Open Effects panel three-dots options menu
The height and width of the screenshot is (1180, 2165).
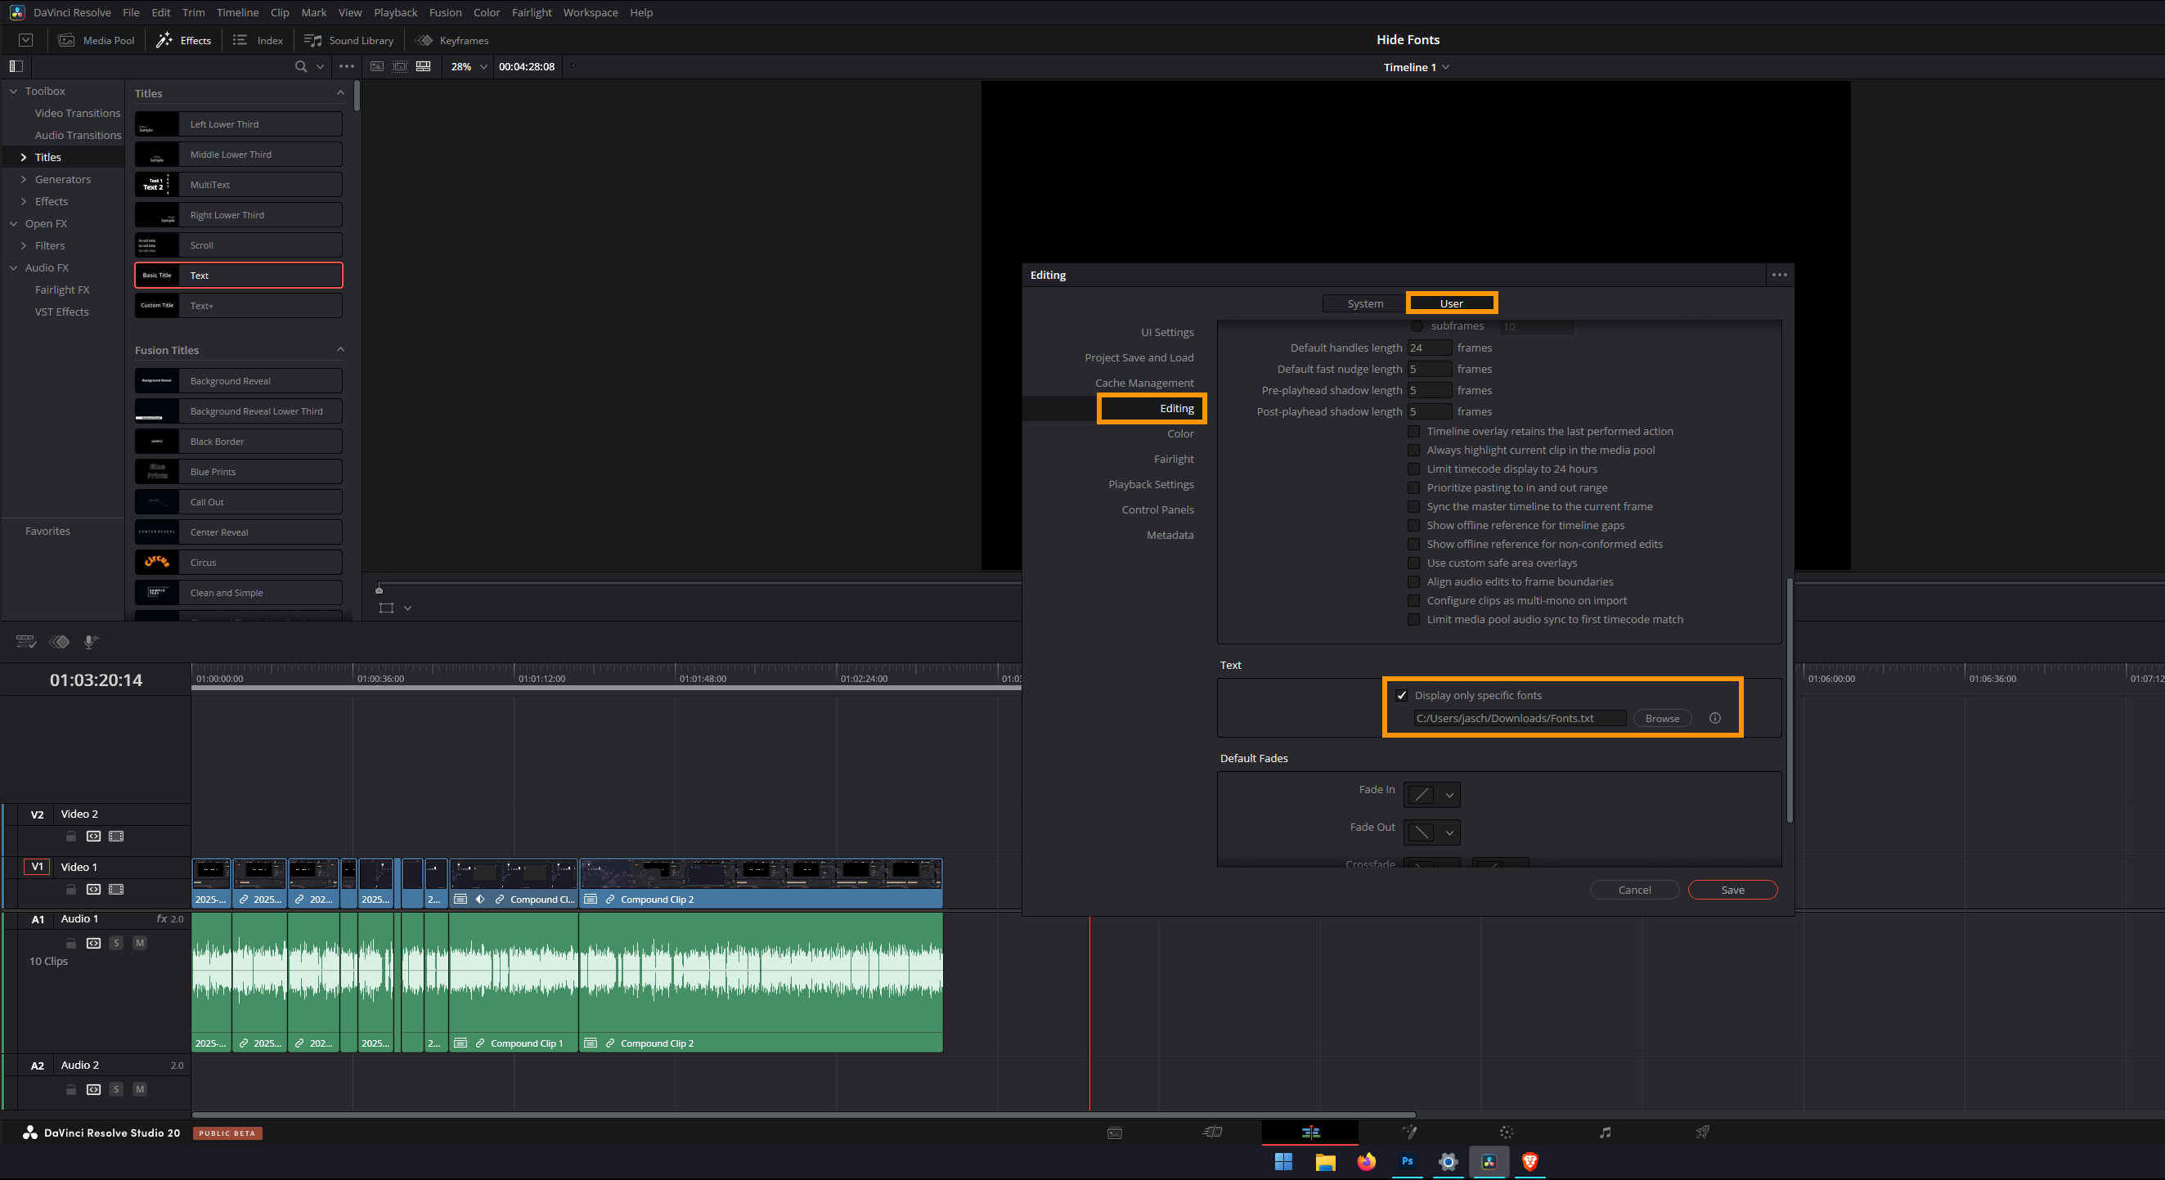coord(346,66)
